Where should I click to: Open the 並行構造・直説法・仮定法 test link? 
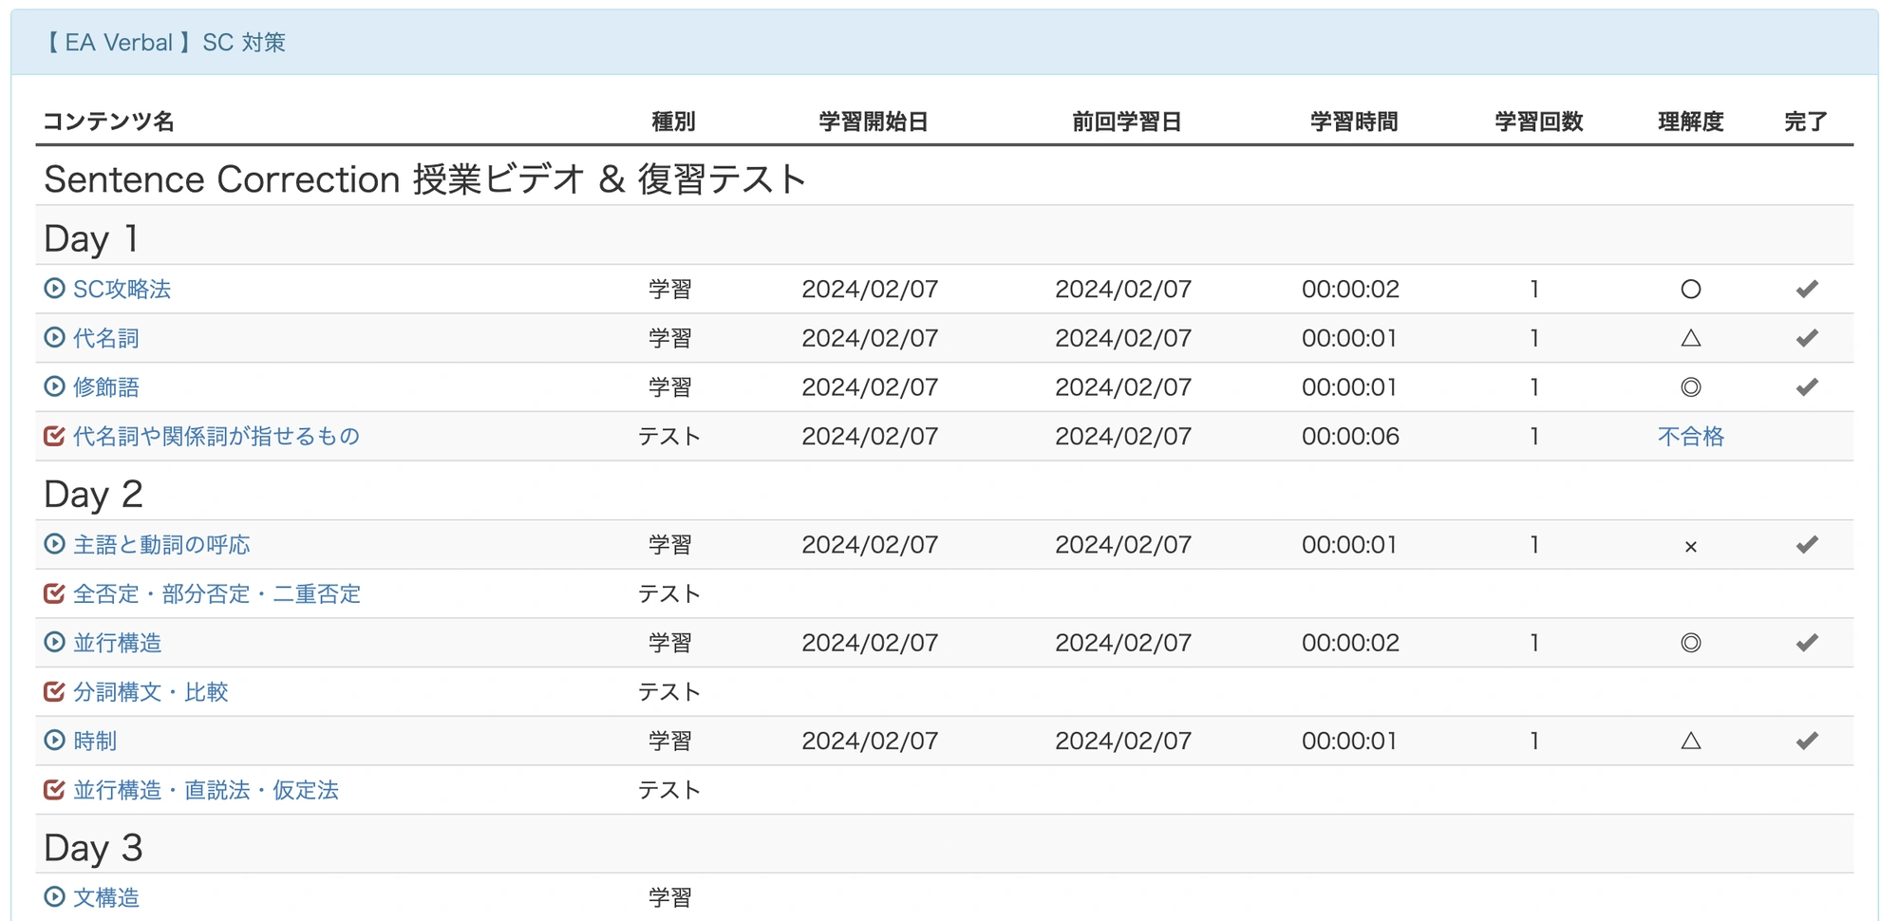point(205,790)
